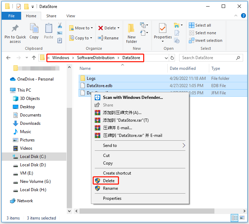Click the Paste clipboard icon
249x224 pixels.
49,28
